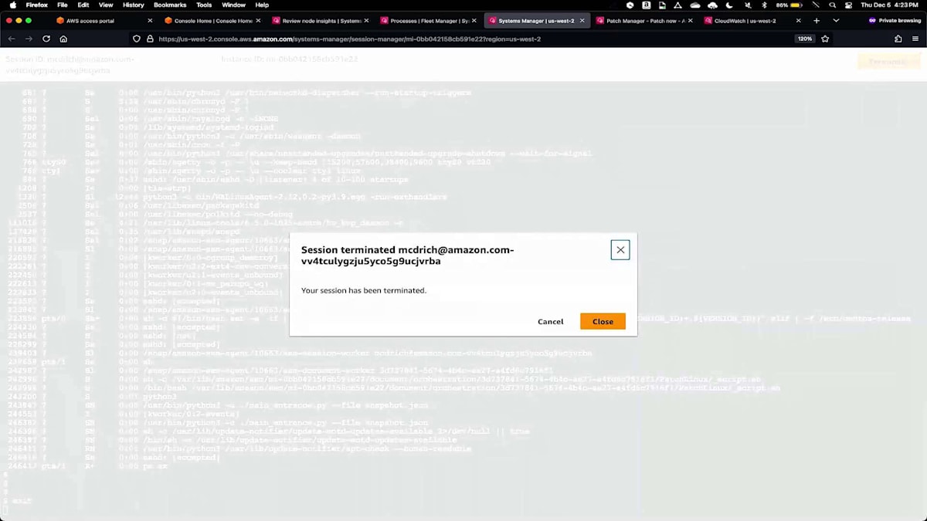Viewport: 927px width, 521px height.
Task: Click 'Your session has been terminated.' text
Action: click(x=363, y=290)
